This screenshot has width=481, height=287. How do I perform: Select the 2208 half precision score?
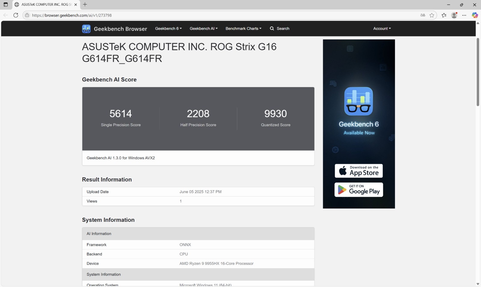pos(198,114)
